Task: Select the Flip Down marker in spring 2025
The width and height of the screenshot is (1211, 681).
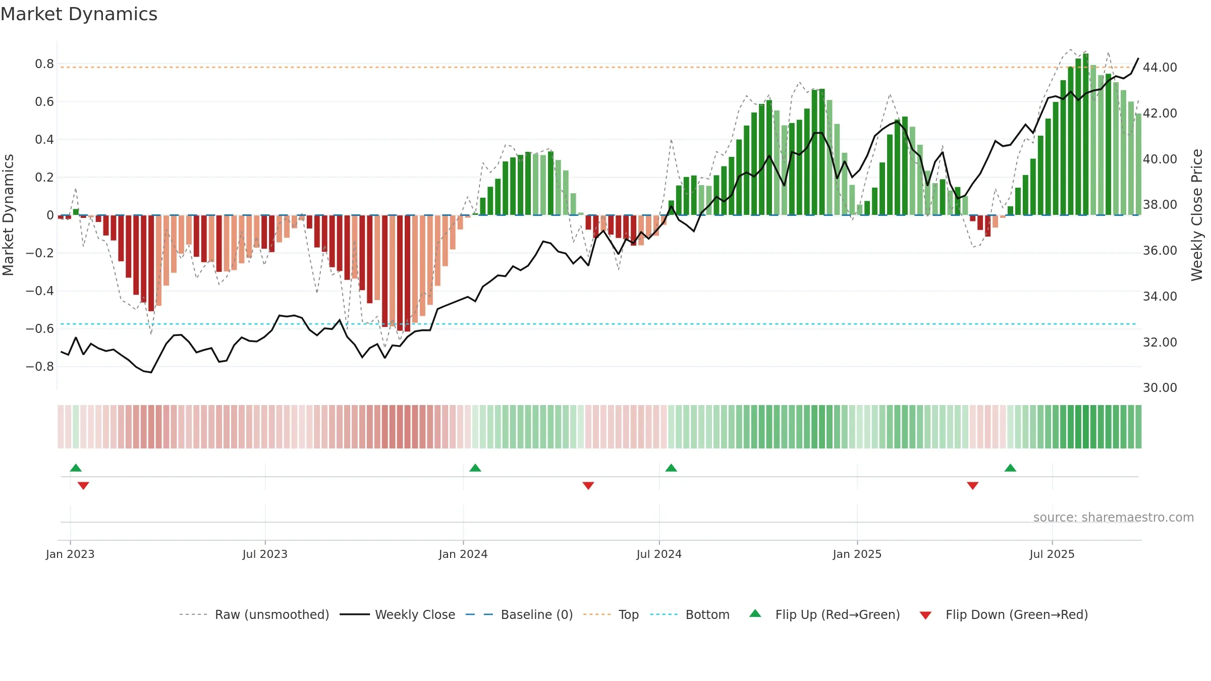Action: (x=973, y=485)
